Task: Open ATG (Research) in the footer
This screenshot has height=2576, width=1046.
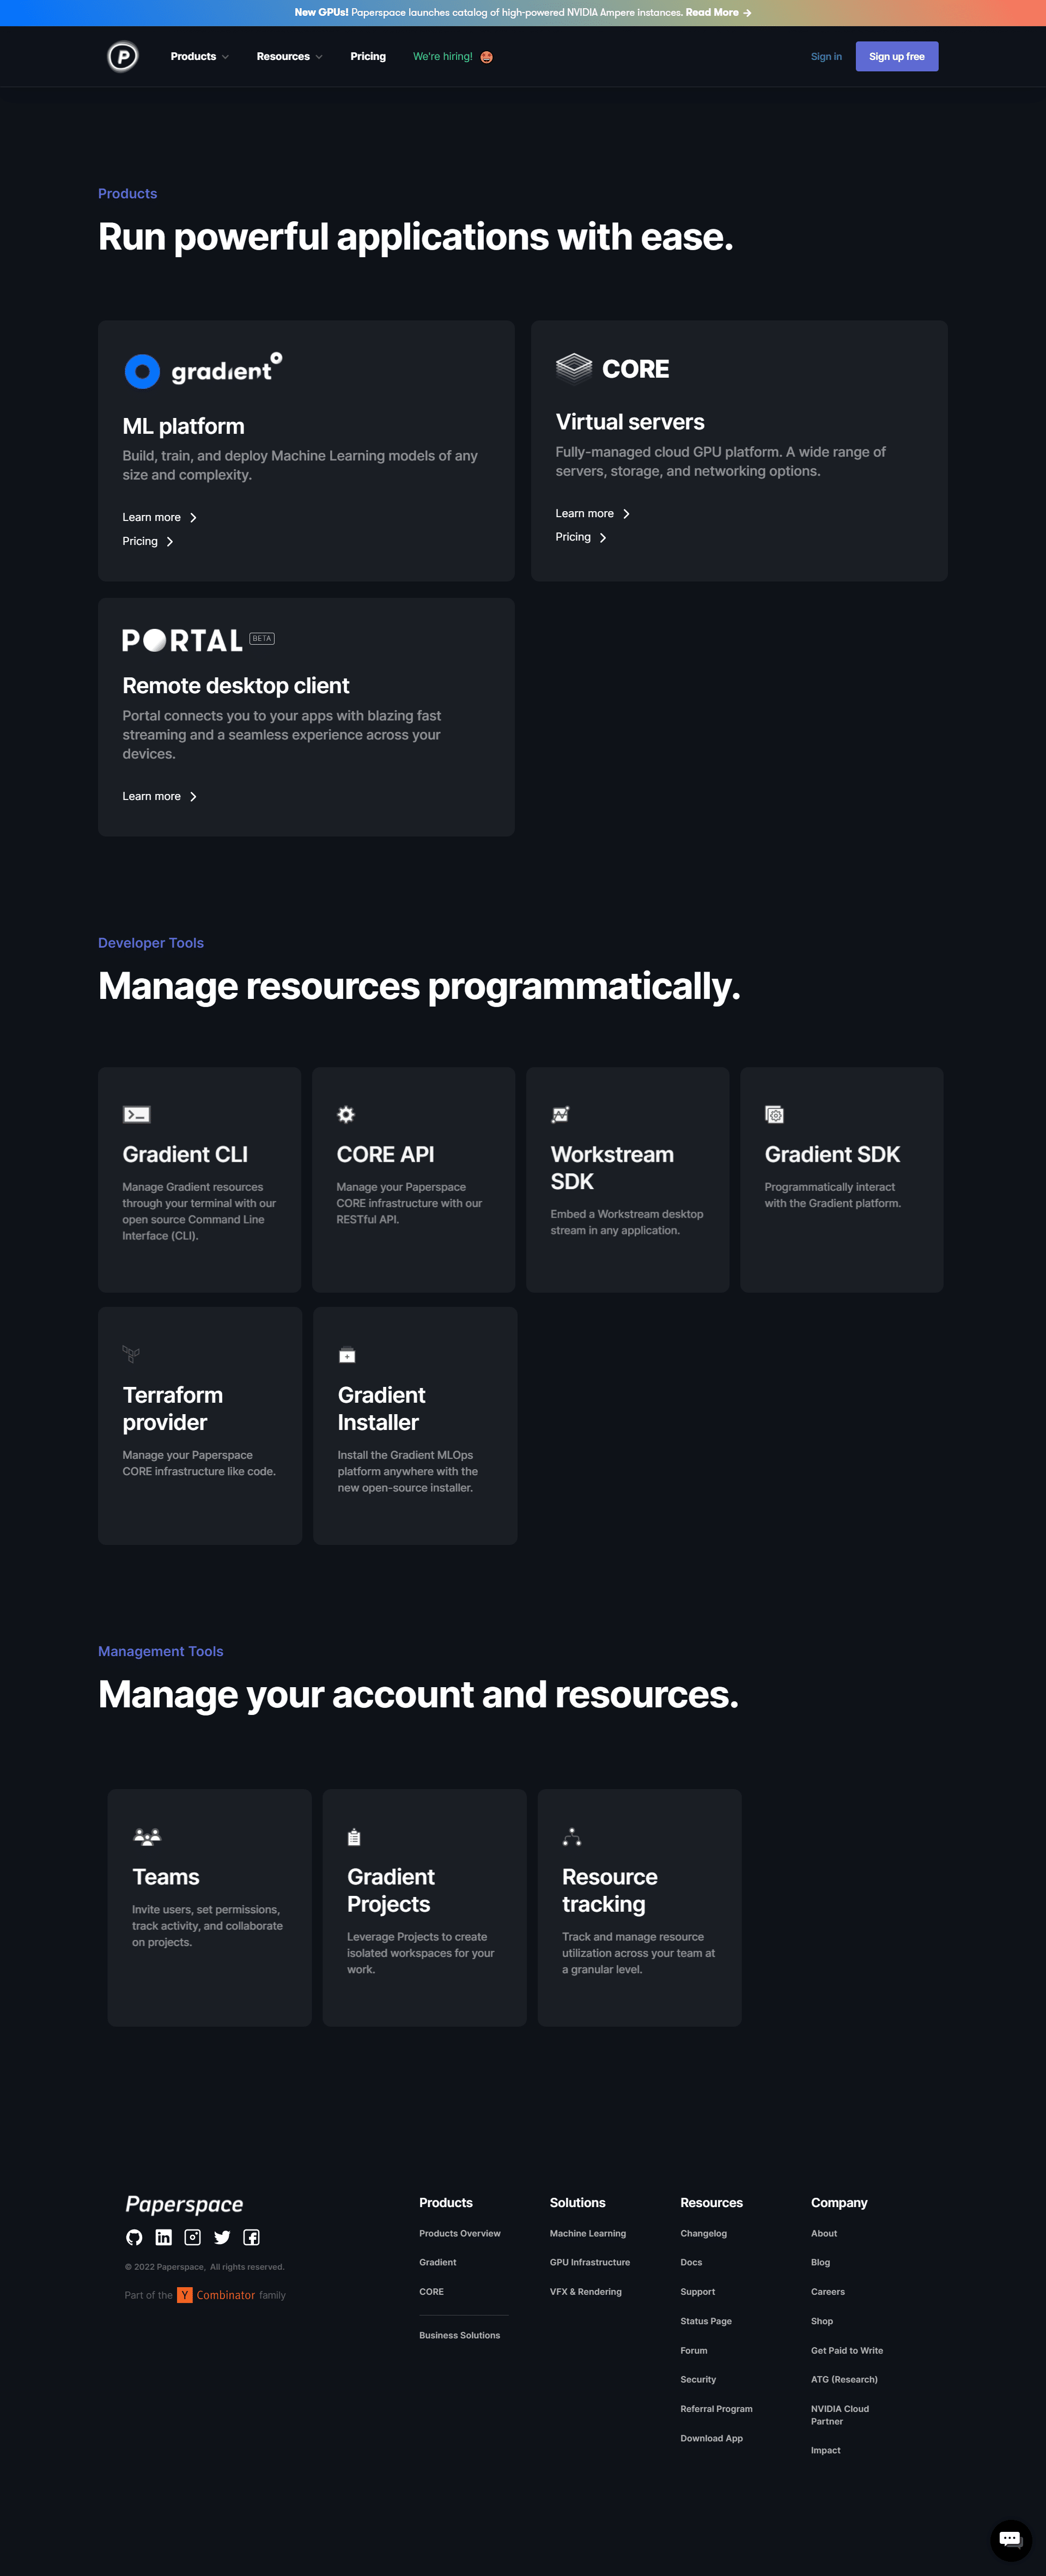Action: (x=844, y=2379)
